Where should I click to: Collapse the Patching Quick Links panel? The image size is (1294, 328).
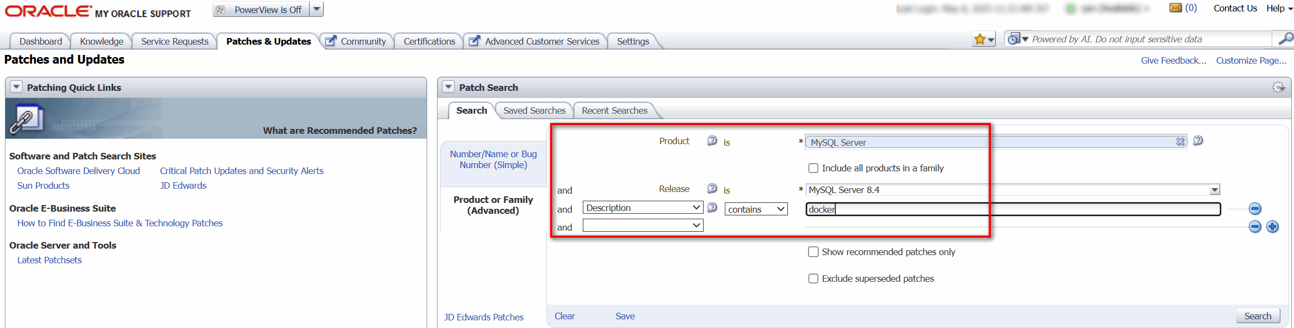tap(16, 87)
